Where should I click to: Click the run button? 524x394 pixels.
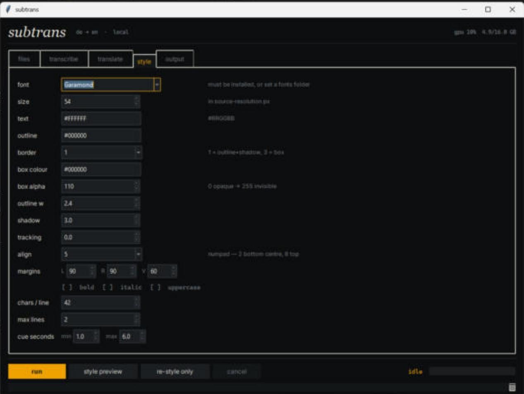tap(37, 371)
